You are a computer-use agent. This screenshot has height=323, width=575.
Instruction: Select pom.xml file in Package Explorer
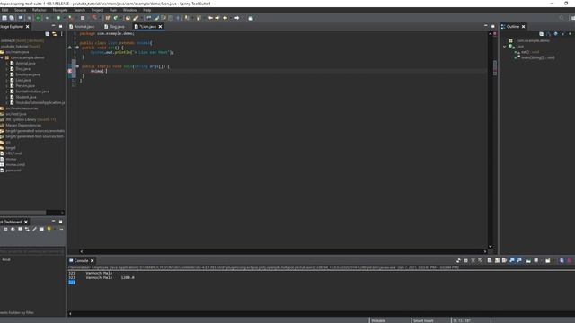pyautogui.click(x=13, y=170)
